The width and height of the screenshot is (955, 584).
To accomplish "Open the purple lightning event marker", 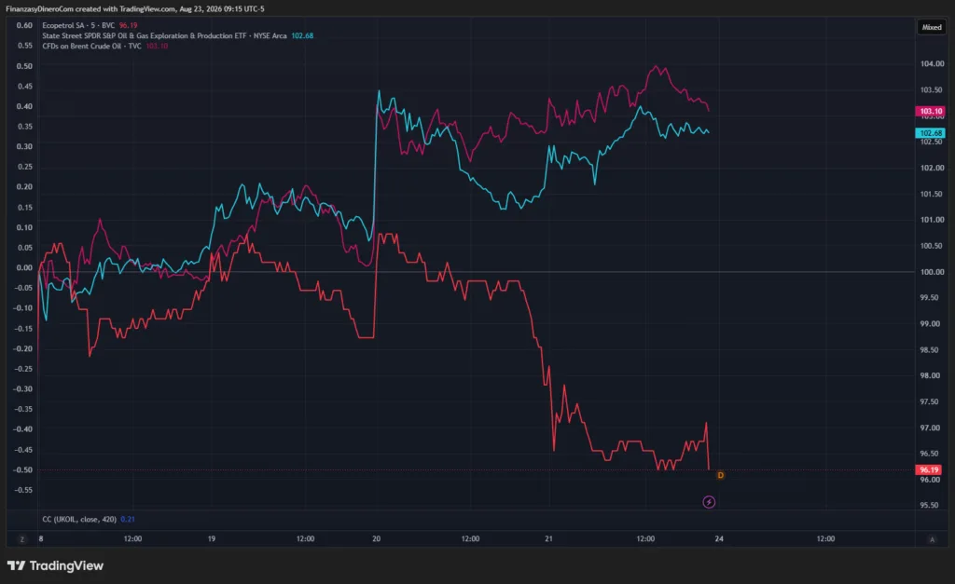I will tap(709, 502).
